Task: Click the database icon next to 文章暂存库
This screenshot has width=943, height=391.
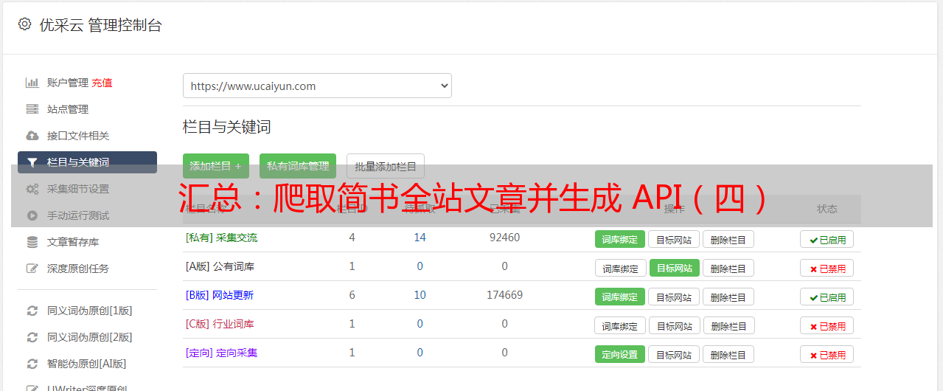Action: click(32, 242)
